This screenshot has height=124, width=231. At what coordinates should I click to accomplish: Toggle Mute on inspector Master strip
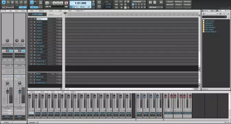pos(15,77)
